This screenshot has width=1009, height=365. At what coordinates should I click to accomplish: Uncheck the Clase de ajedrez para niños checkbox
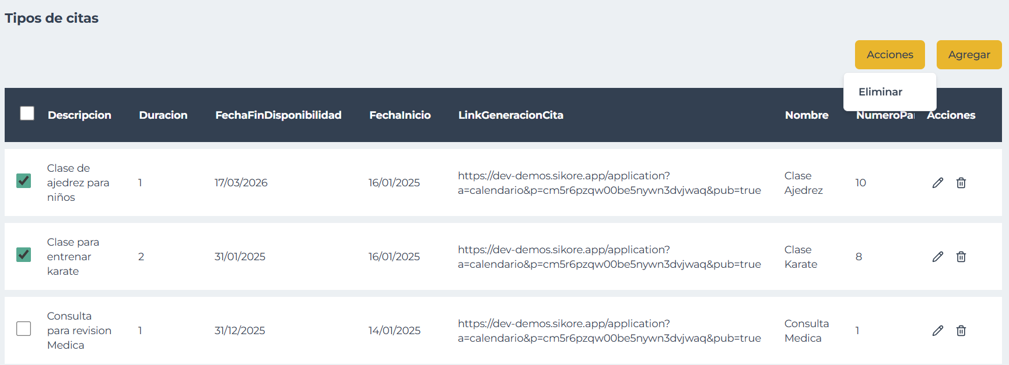pyautogui.click(x=24, y=181)
